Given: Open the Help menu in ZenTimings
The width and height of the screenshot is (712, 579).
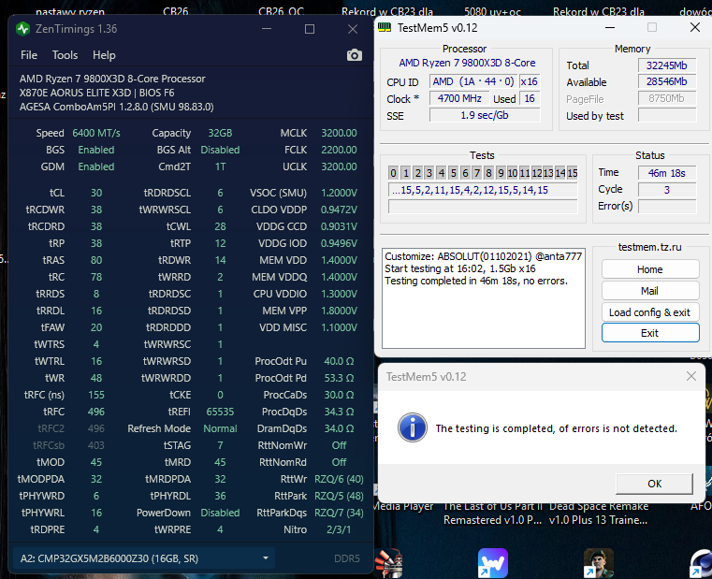Looking at the screenshot, I should tap(104, 55).
